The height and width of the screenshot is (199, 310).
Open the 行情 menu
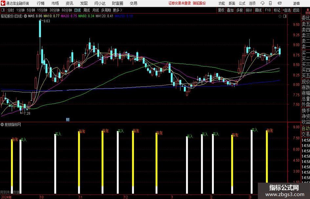pos(41,3)
